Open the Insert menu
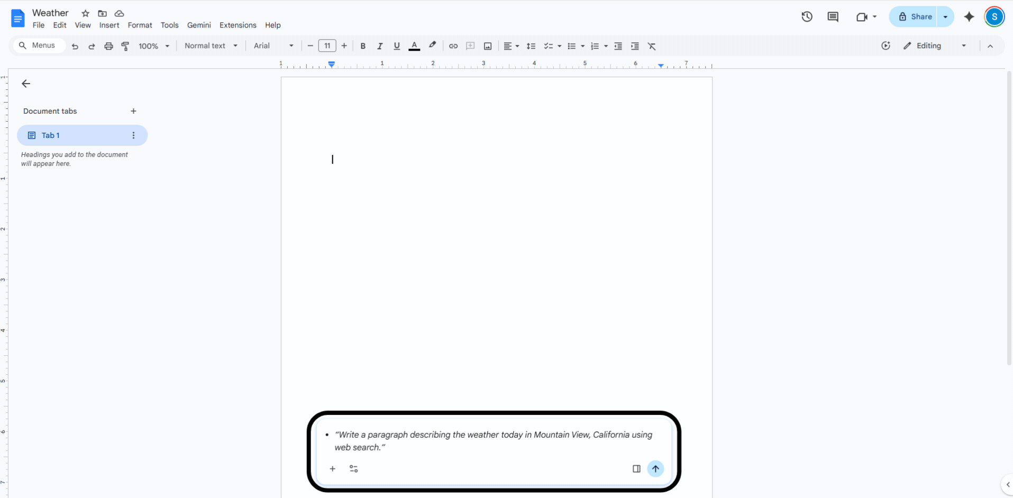This screenshot has height=498, width=1013. pos(109,25)
